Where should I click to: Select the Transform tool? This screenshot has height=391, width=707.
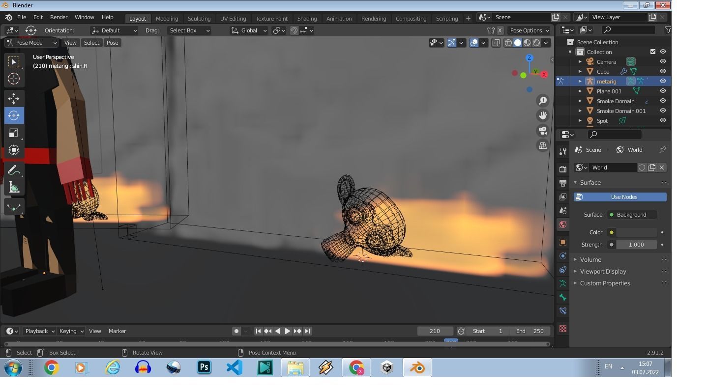tap(14, 150)
